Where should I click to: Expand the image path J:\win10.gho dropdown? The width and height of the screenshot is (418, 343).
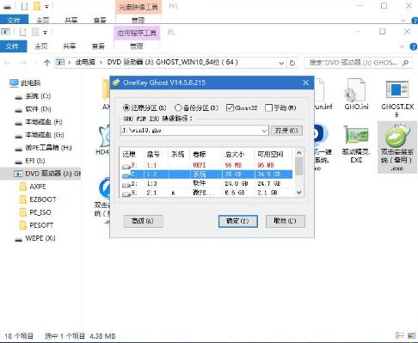(x=264, y=131)
